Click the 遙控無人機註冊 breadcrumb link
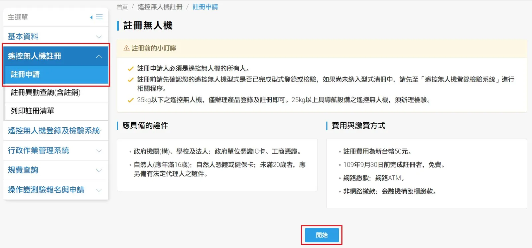This screenshot has height=248, width=532. coord(160,7)
